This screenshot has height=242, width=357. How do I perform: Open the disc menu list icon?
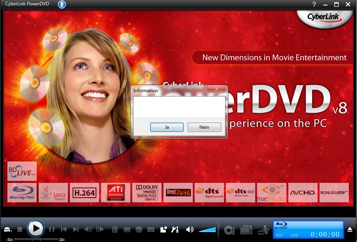(115, 230)
